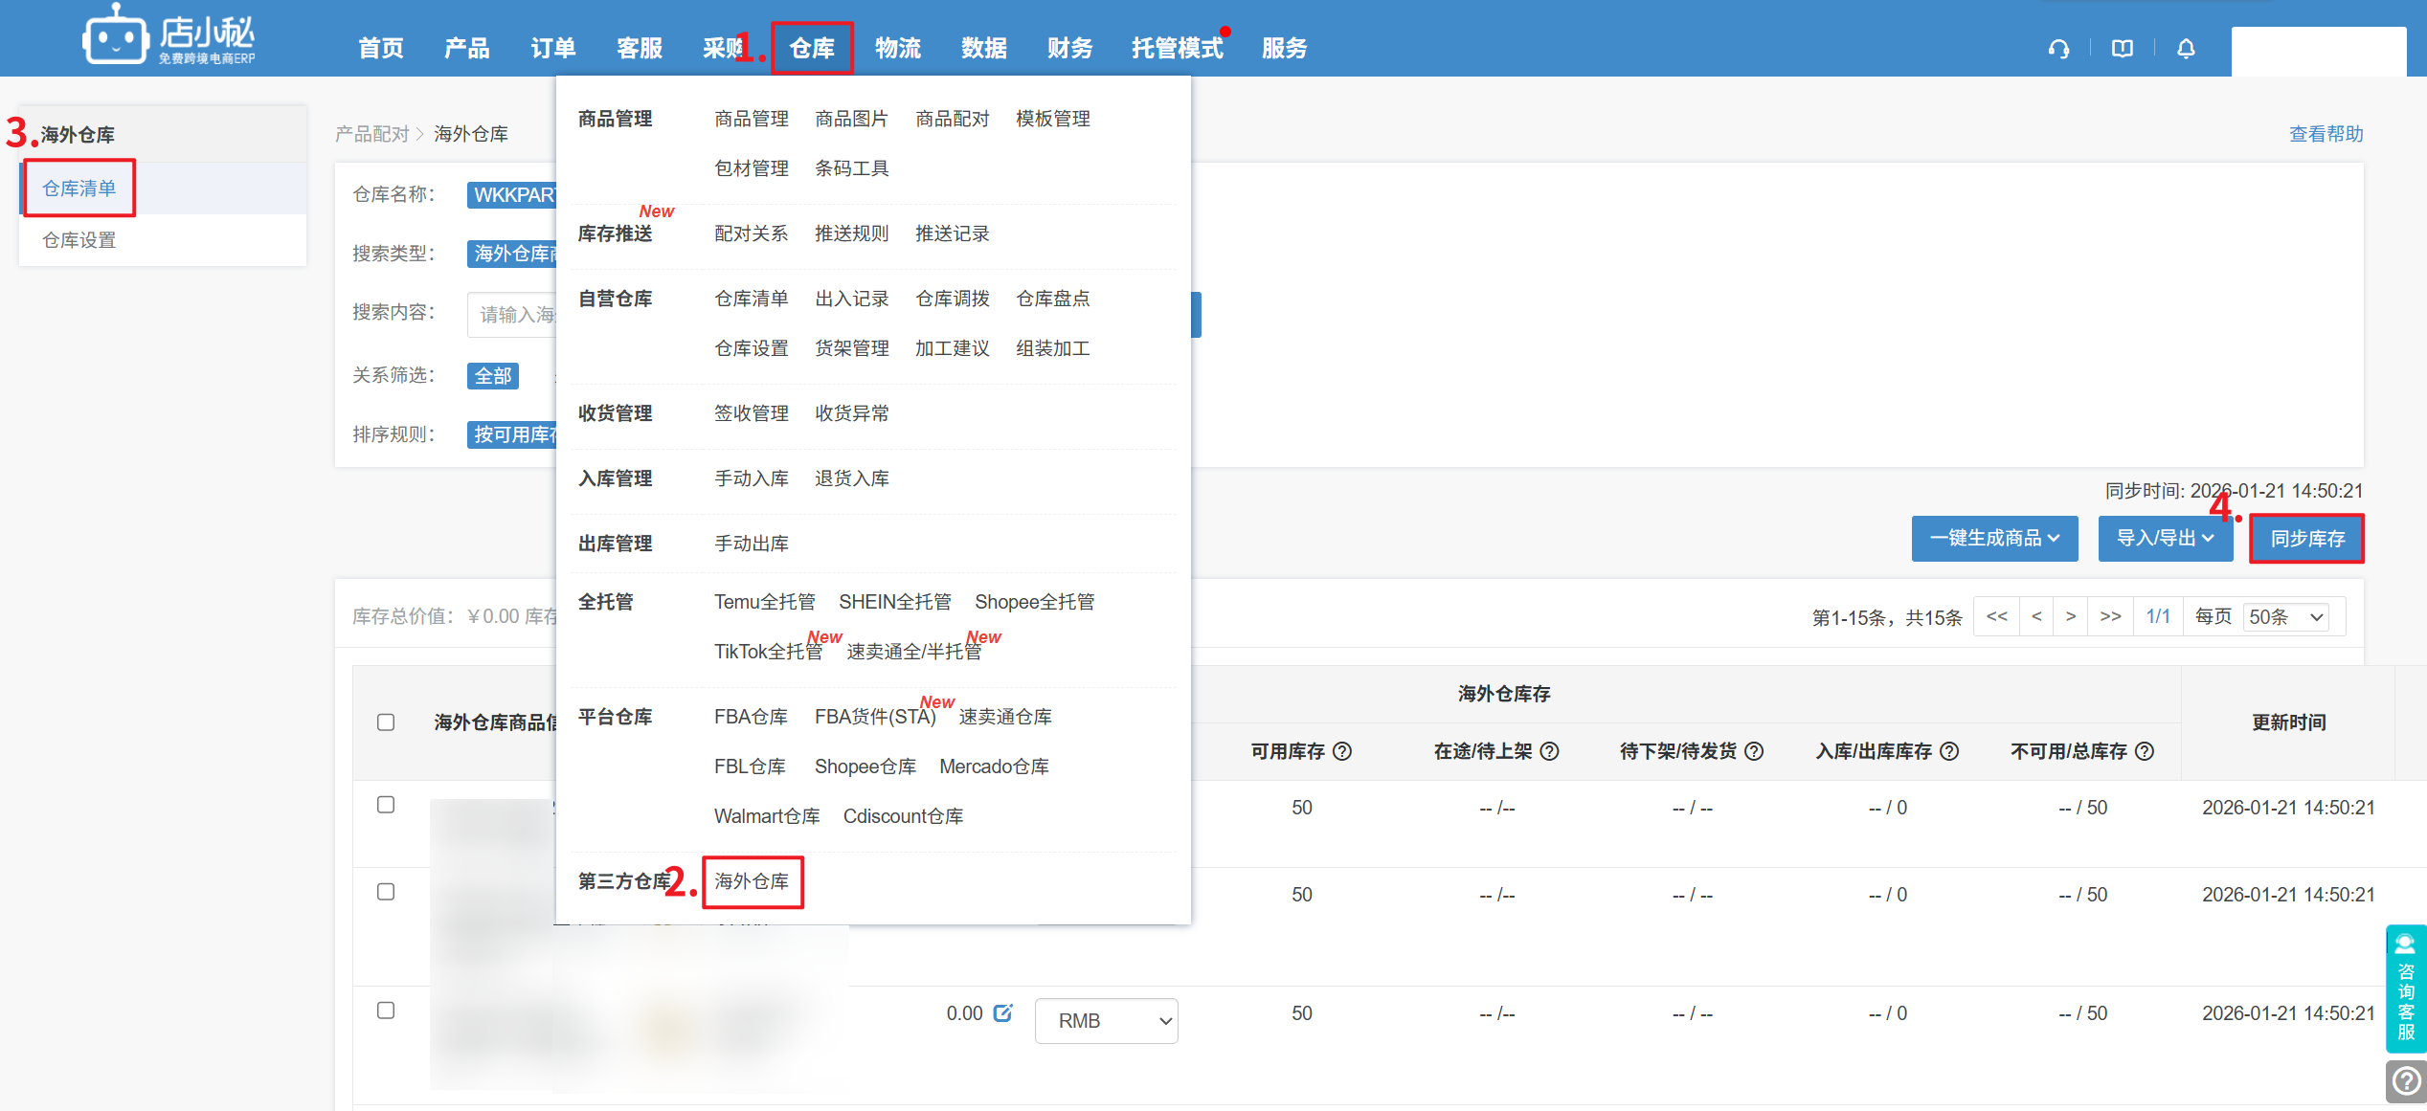This screenshot has width=2427, height=1111.
Task: Click help icon beside 不可用/总库存 column
Action: coord(2145,751)
